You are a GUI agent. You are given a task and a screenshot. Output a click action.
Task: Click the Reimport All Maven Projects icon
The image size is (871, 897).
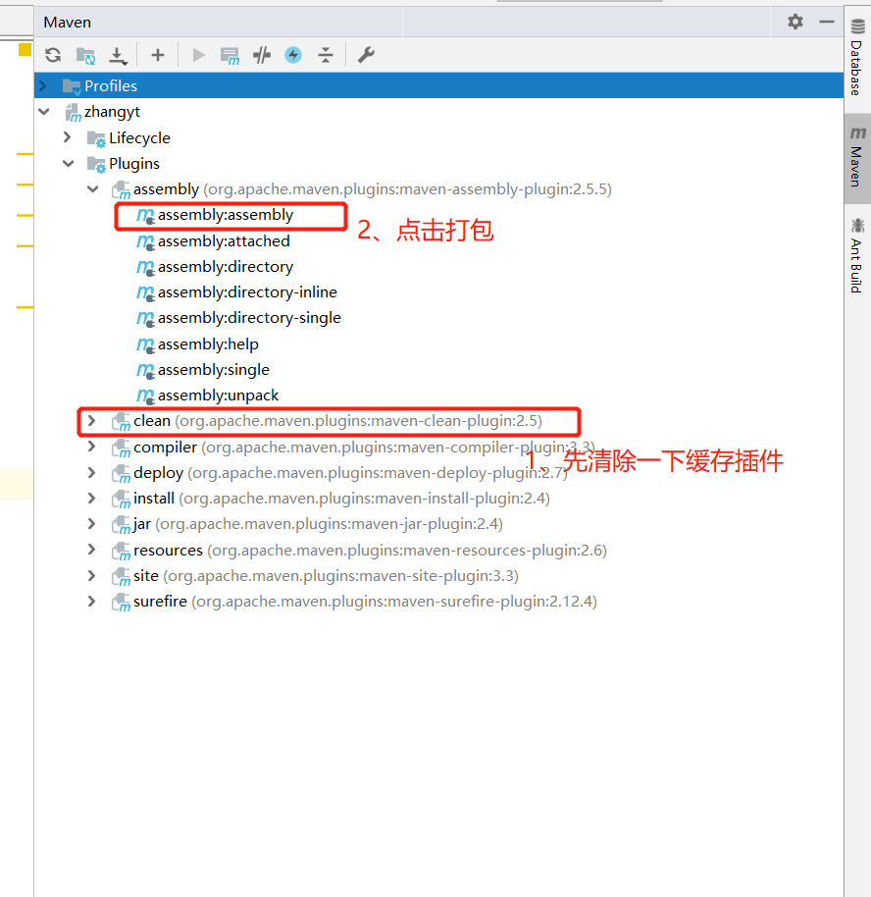point(53,55)
